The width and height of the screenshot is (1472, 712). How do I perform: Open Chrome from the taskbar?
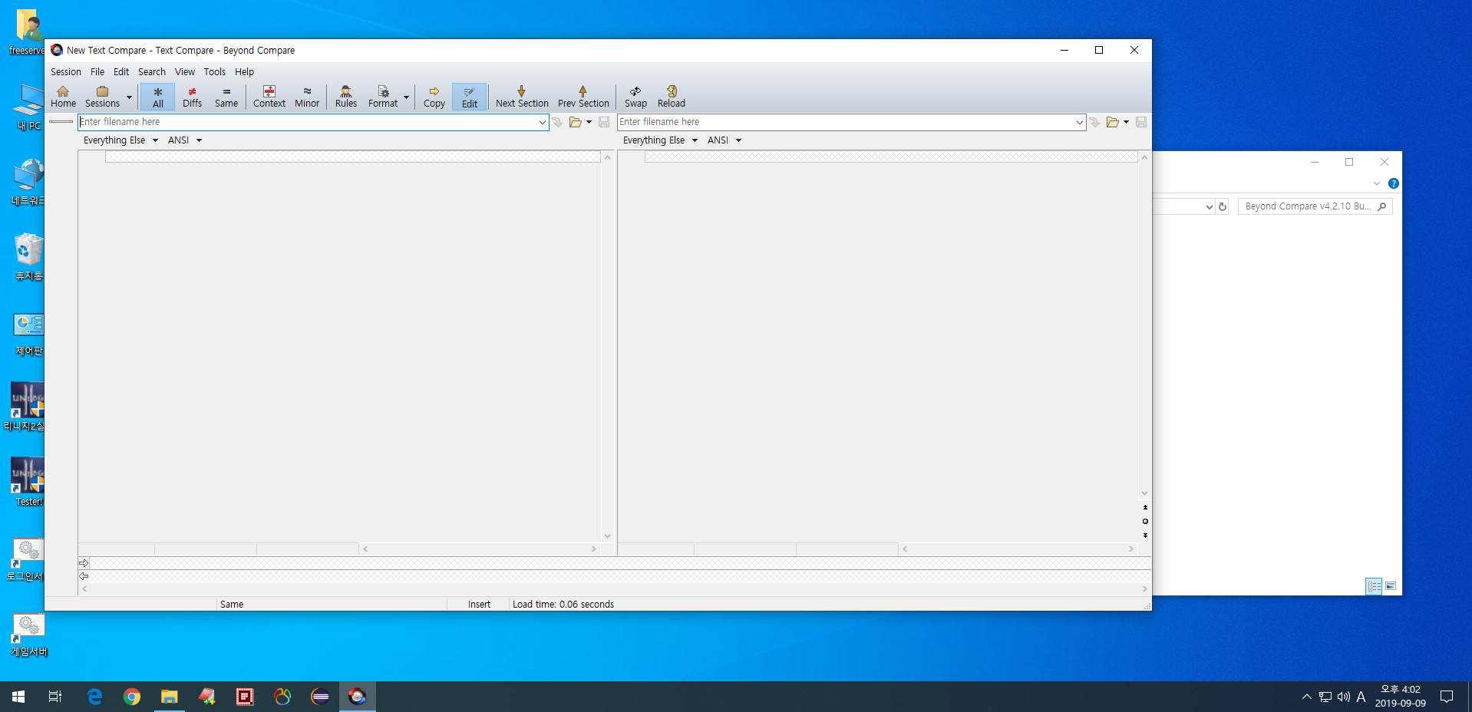pyautogui.click(x=132, y=697)
